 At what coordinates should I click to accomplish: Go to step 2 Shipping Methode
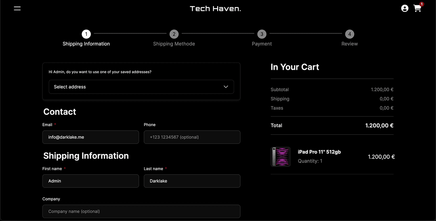[174, 34]
